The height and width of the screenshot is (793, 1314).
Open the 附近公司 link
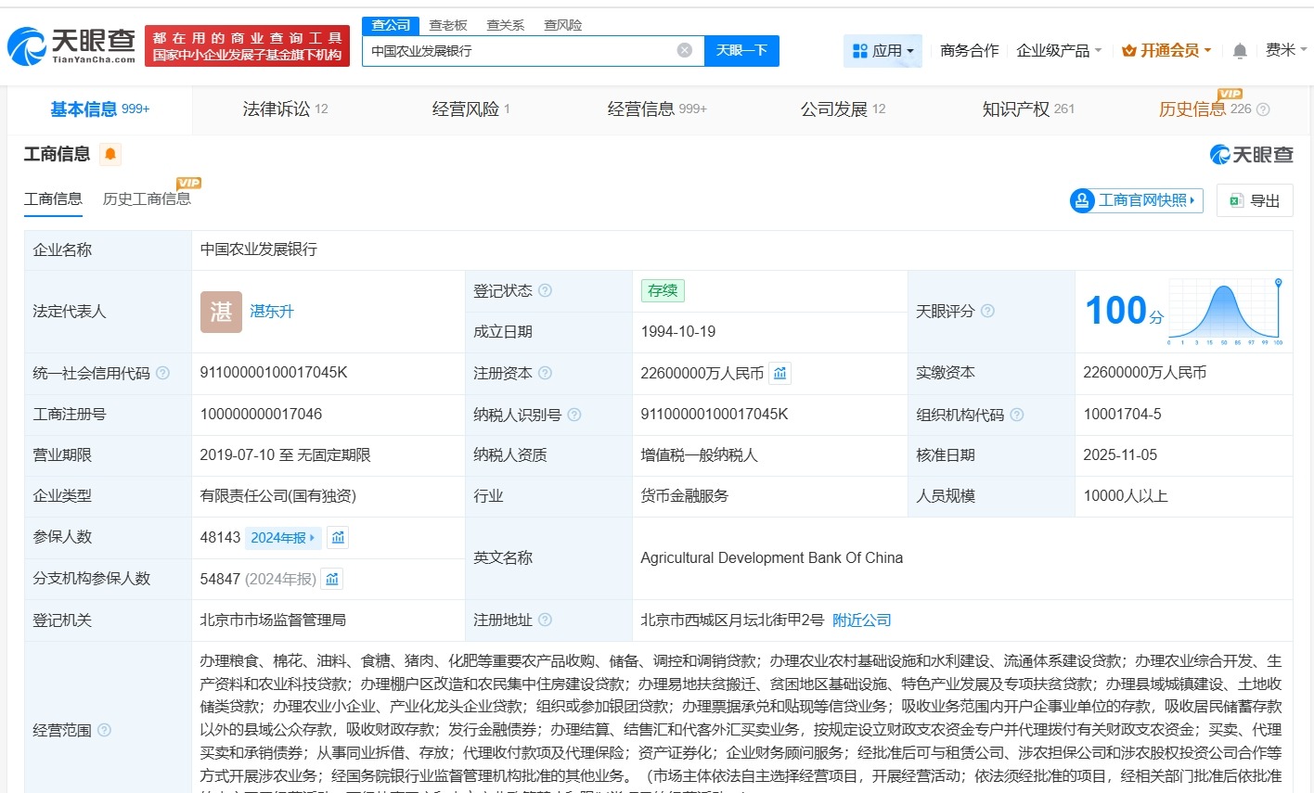861,620
